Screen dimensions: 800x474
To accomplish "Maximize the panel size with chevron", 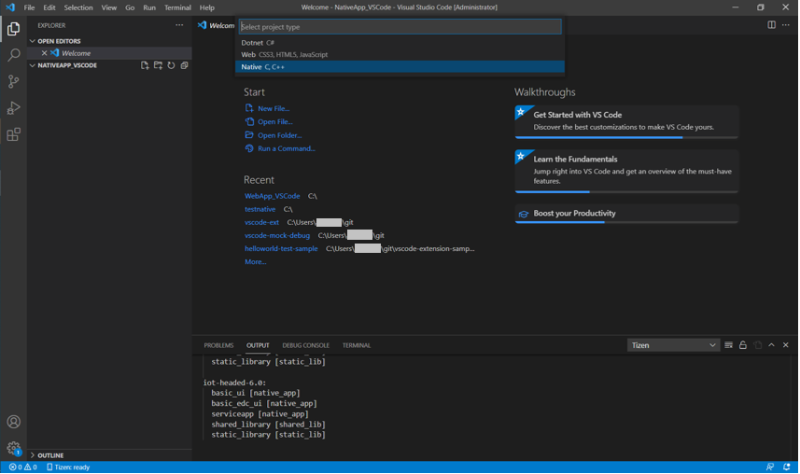I will pyautogui.click(x=771, y=345).
